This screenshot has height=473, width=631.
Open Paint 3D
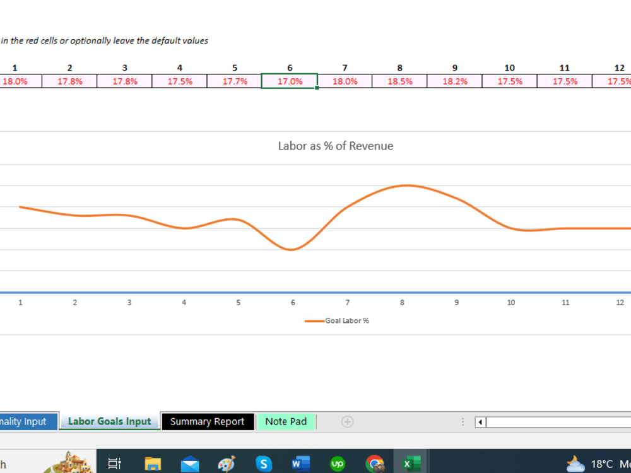point(227,463)
